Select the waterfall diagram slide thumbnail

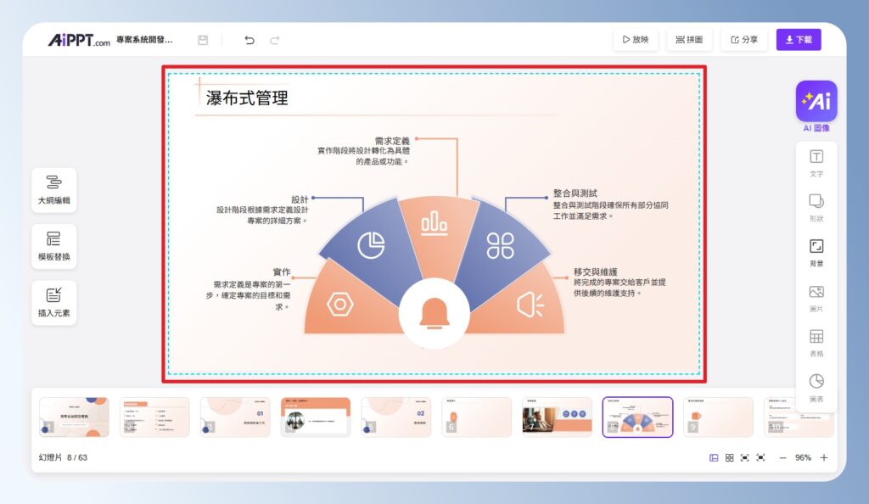[637, 416]
